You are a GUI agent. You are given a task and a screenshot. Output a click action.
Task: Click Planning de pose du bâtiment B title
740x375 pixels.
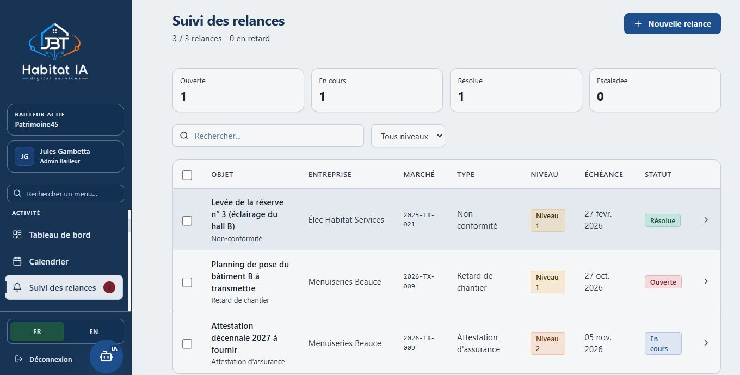click(250, 276)
